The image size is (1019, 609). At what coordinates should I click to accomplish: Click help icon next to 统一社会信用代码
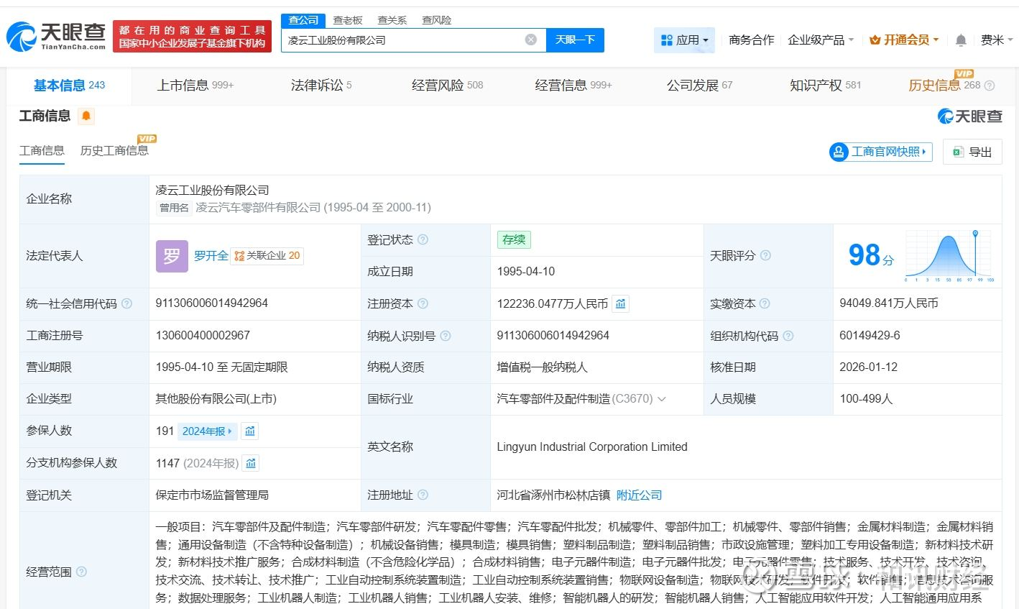pyautogui.click(x=127, y=304)
